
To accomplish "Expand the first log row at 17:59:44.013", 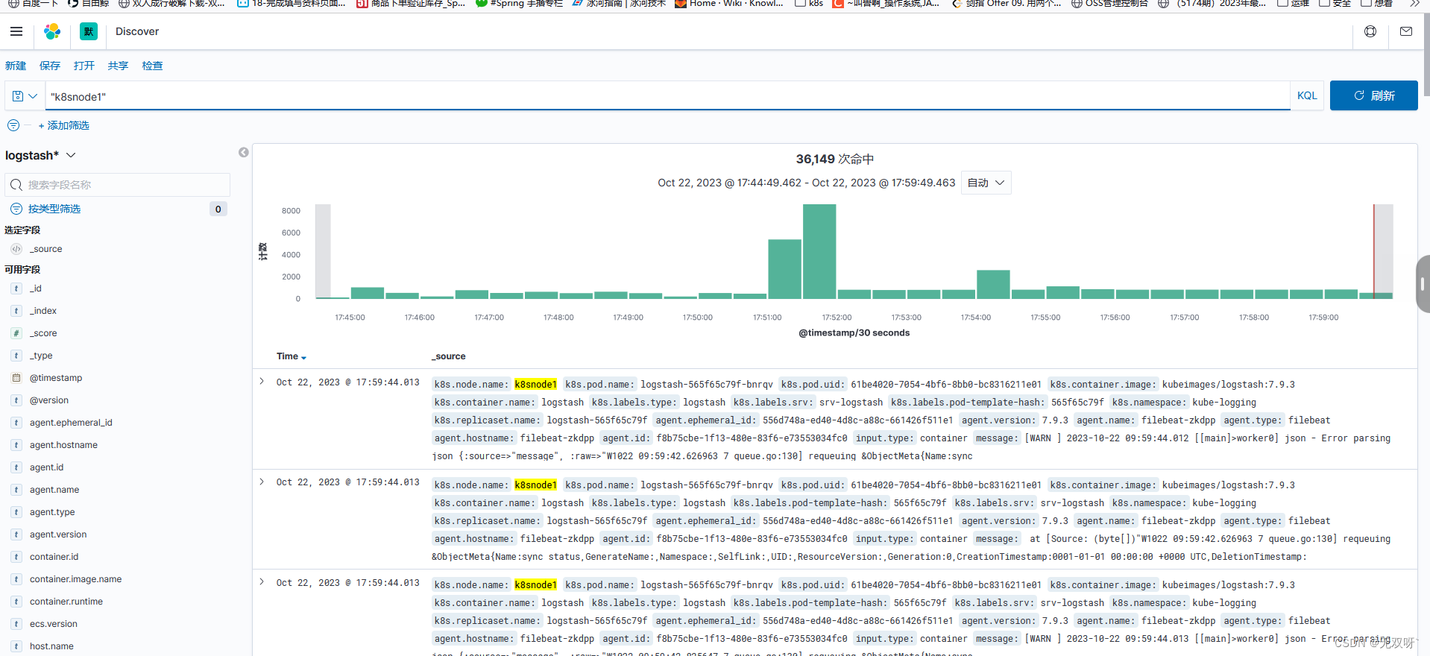I will [x=262, y=382].
